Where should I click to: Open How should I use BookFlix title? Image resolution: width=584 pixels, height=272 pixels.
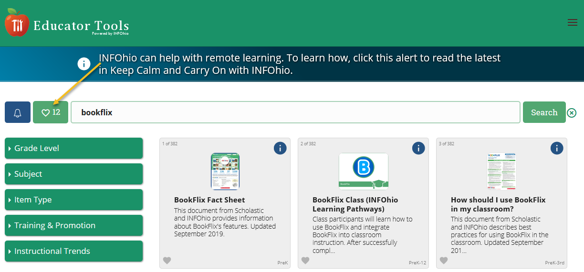click(x=498, y=204)
